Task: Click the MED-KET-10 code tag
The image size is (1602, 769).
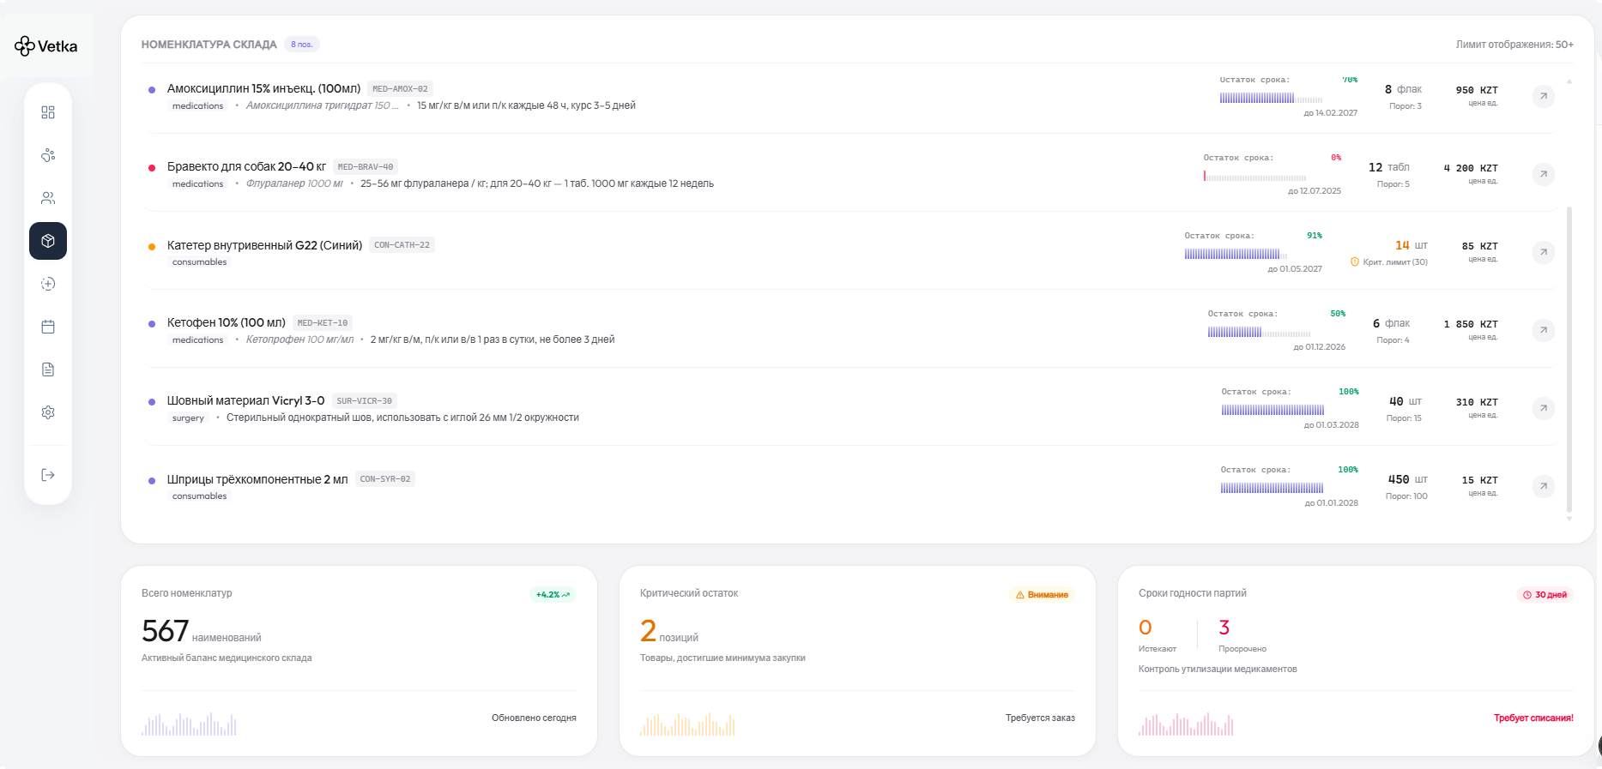Action: point(323,322)
